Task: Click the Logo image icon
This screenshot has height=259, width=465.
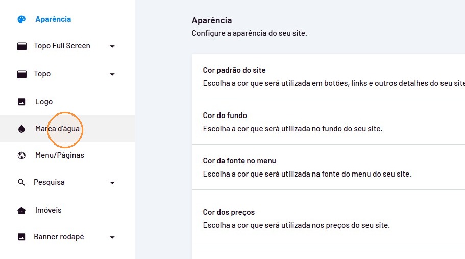Action: click(x=21, y=102)
